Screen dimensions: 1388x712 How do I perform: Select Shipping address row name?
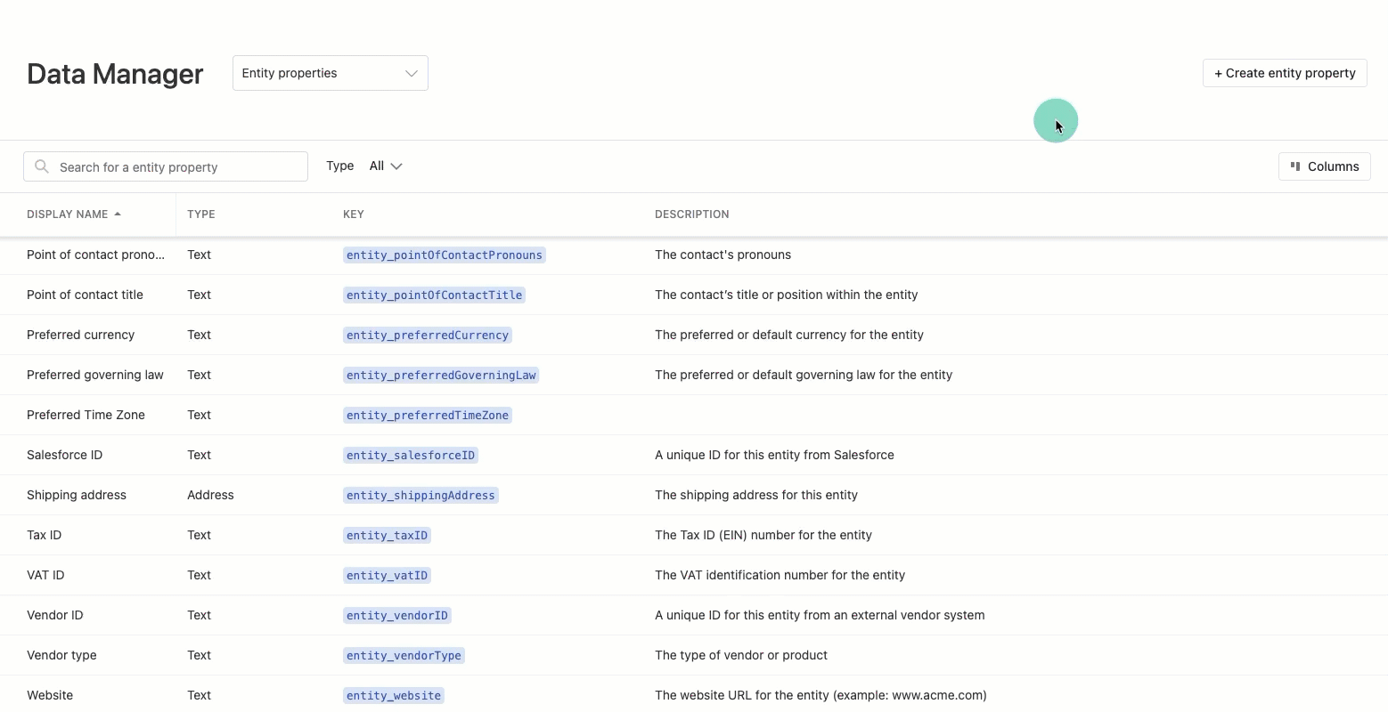click(x=77, y=495)
